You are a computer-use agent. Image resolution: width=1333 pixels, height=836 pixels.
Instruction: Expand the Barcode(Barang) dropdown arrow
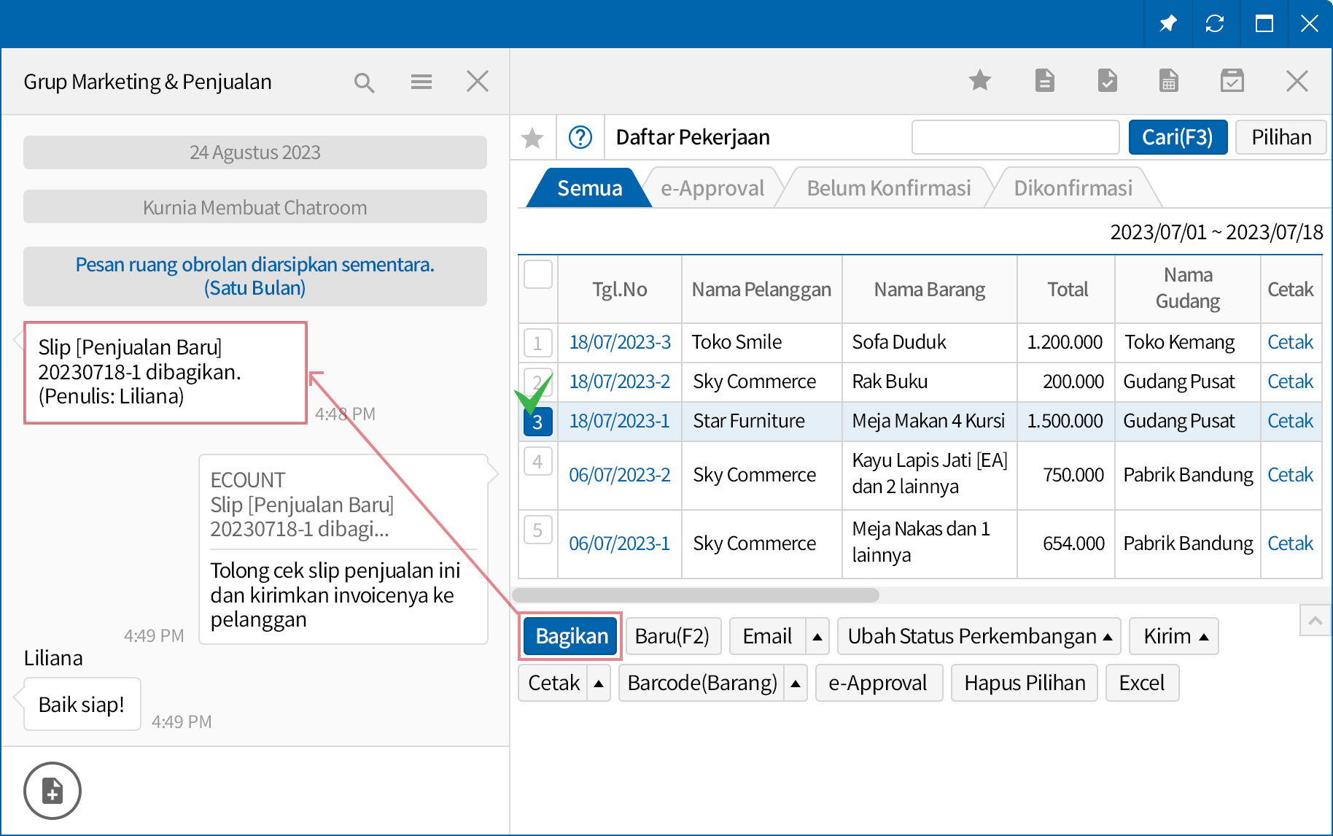(x=796, y=684)
